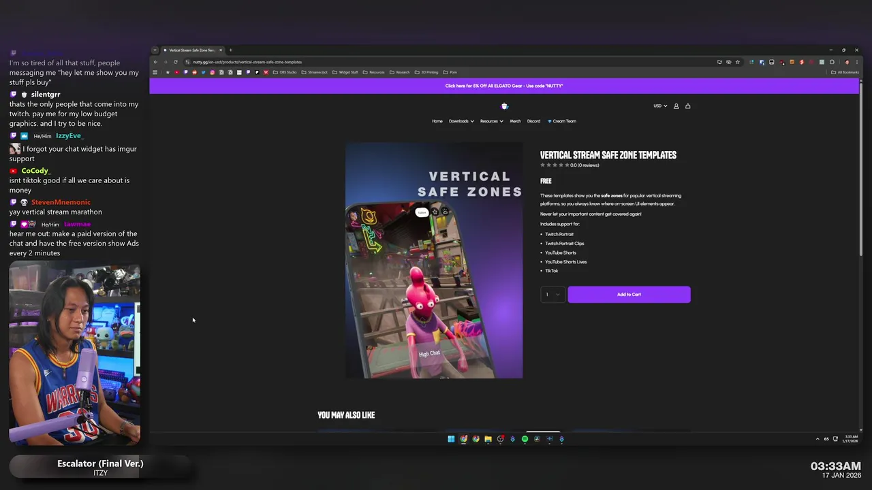872x490 pixels.
Task: Click the page vertical scrollbar
Action: coord(862,170)
